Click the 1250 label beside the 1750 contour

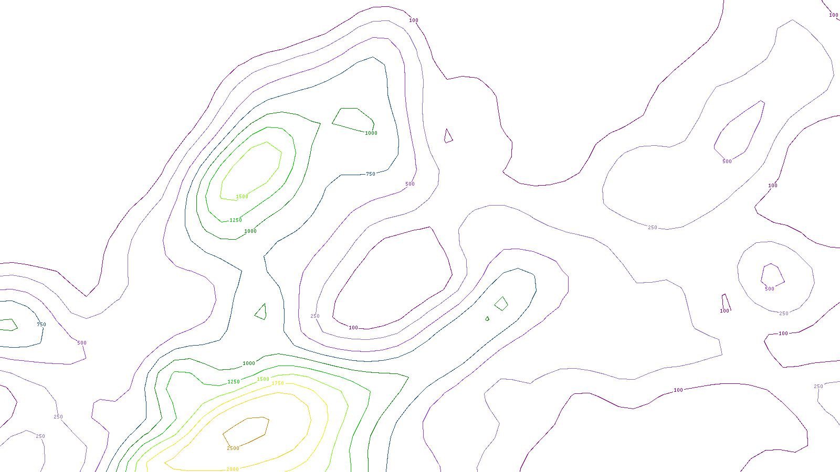(234, 382)
